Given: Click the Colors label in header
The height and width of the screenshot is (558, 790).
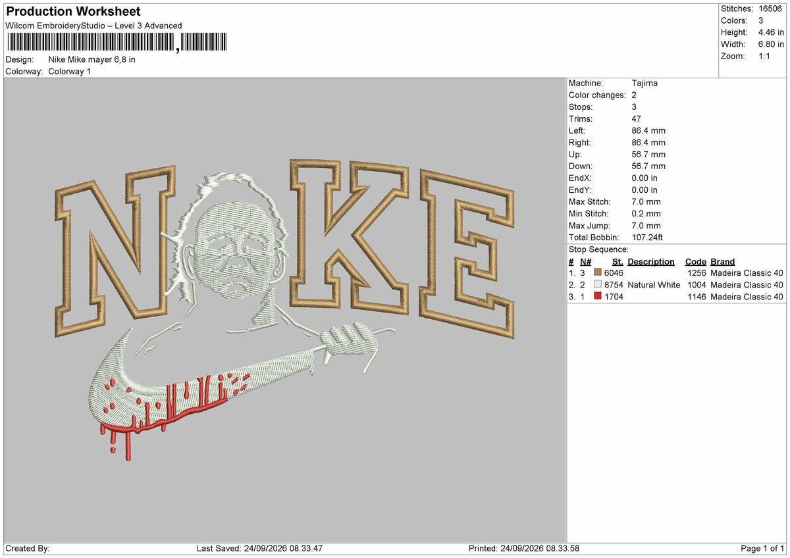Looking at the screenshot, I should click(x=735, y=20).
